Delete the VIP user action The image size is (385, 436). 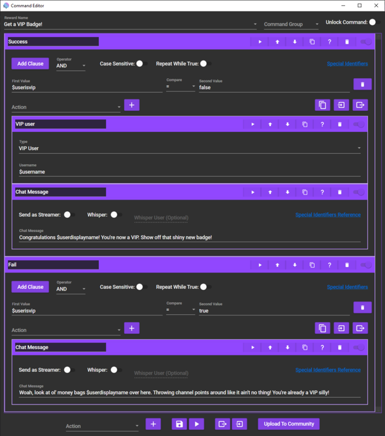[340, 124]
